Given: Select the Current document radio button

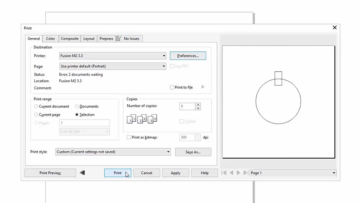Looking at the screenshot, I should [36, 106].
